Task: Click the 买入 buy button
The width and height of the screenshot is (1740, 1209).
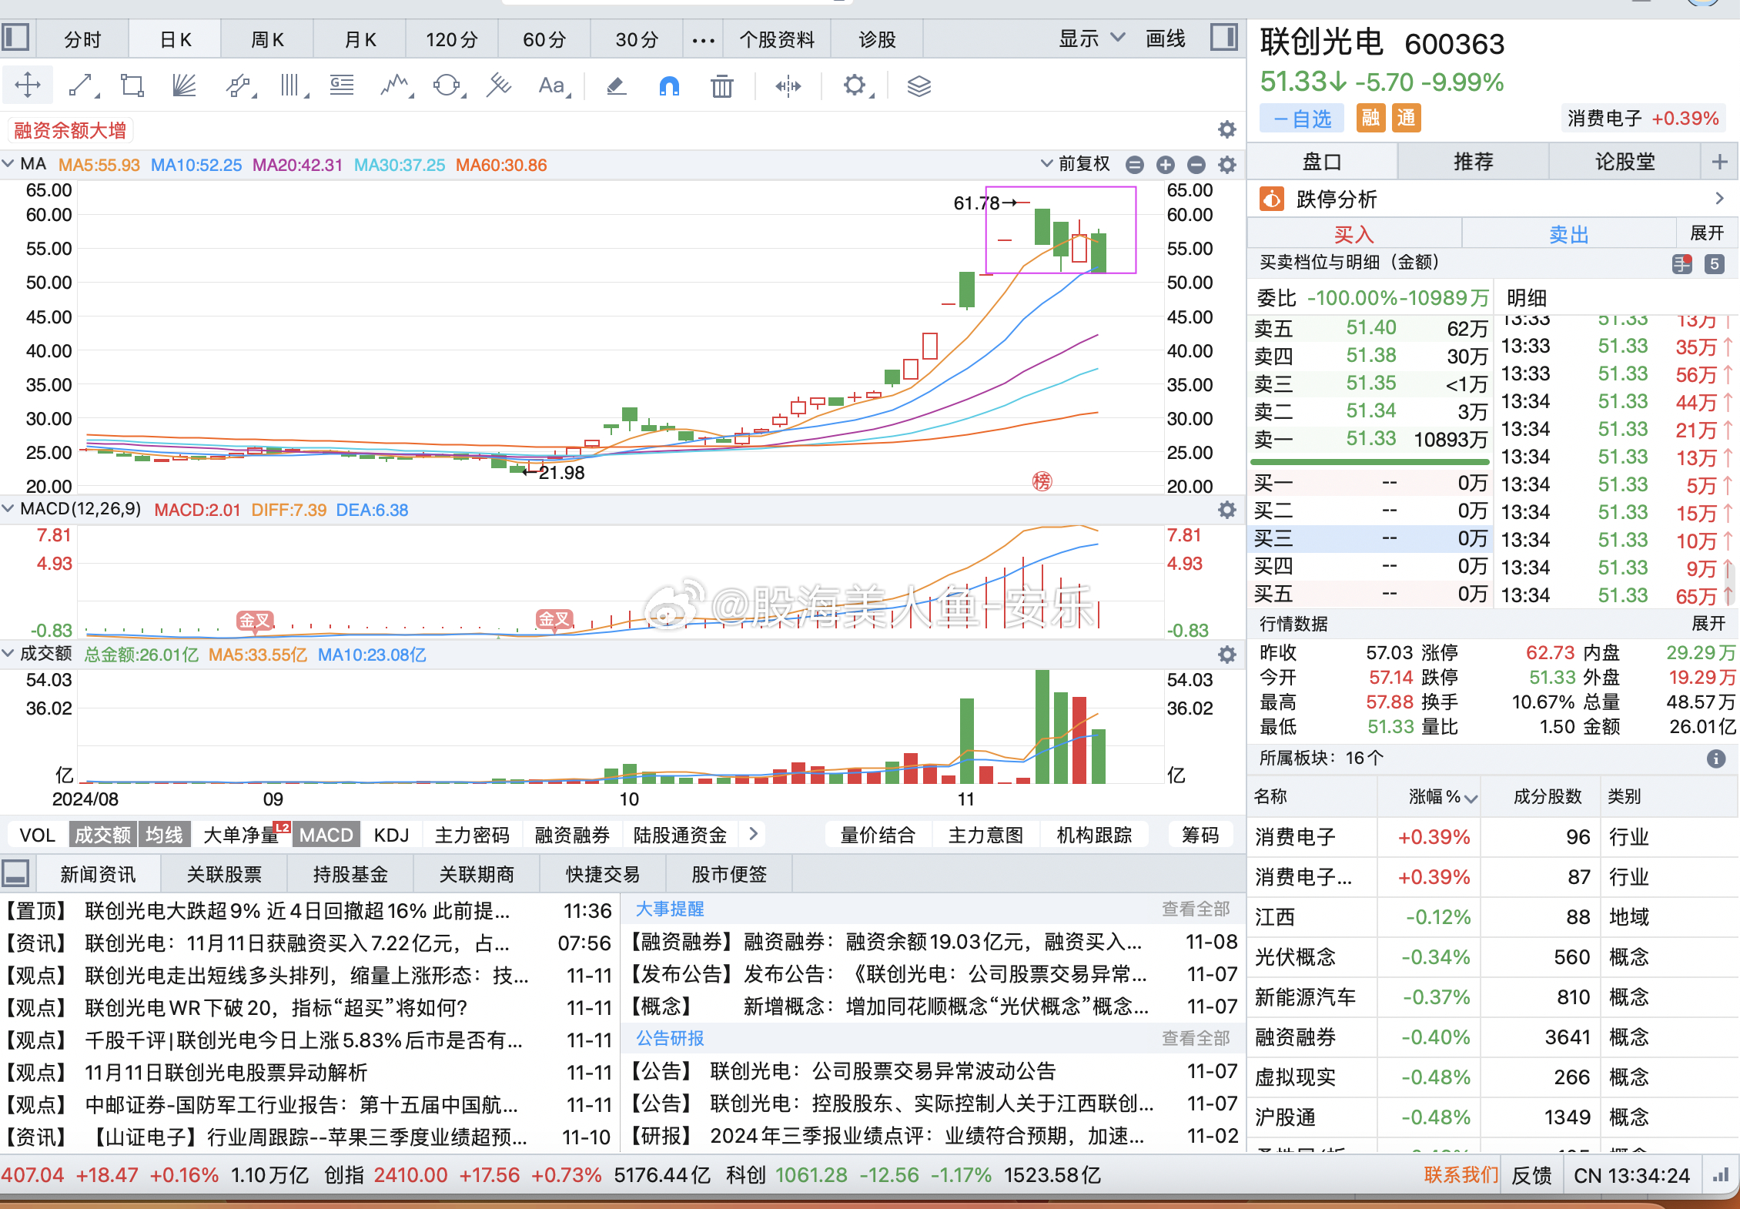Action: click(x=1354, y=233)
